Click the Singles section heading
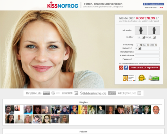 (x=83, y=102)
